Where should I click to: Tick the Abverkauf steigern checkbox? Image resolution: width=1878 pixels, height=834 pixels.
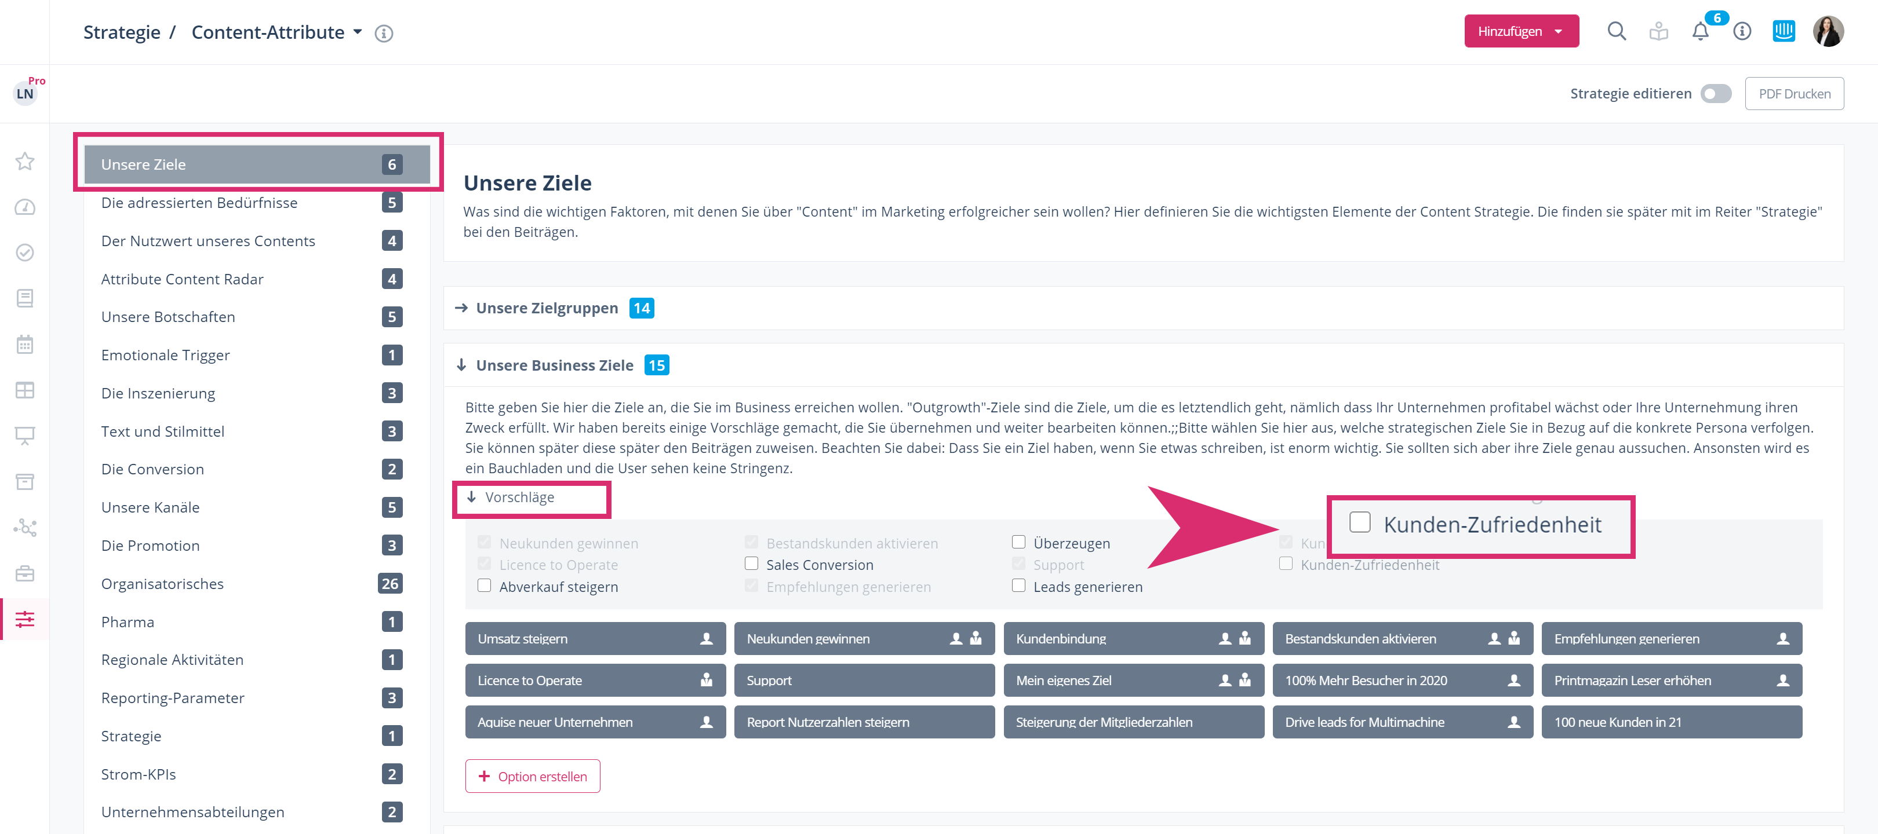(484, 586)
